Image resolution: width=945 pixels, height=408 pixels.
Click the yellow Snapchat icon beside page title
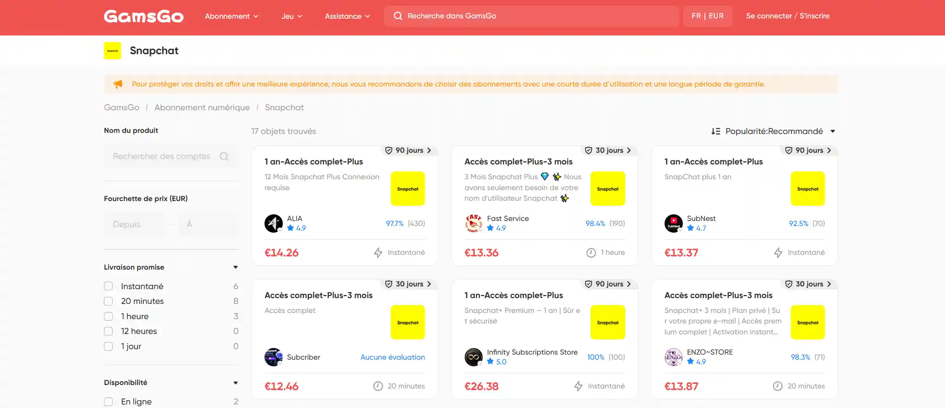pyautogui.click(x=113, y=51)
